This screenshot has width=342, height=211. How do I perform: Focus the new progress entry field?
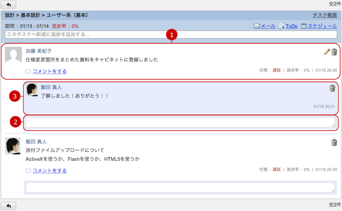click(x=171, y=35)
